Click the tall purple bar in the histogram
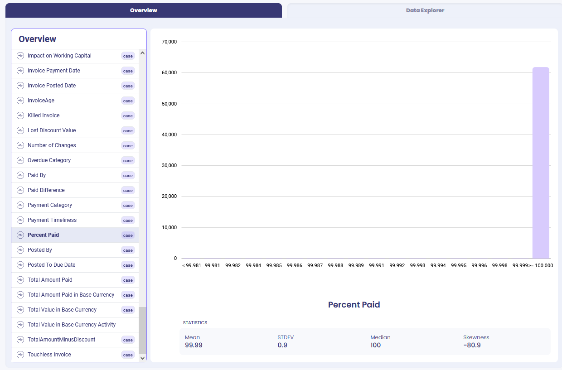The width and height of the screenshot is (562, 370). [x=541, y=163]
